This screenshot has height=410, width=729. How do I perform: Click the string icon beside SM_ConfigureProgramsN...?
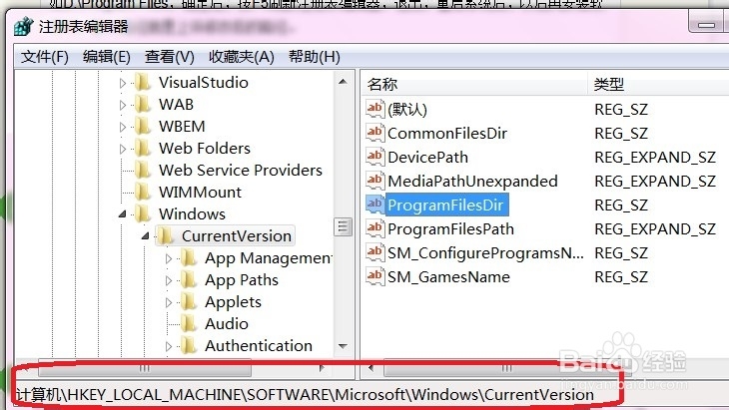374,252
